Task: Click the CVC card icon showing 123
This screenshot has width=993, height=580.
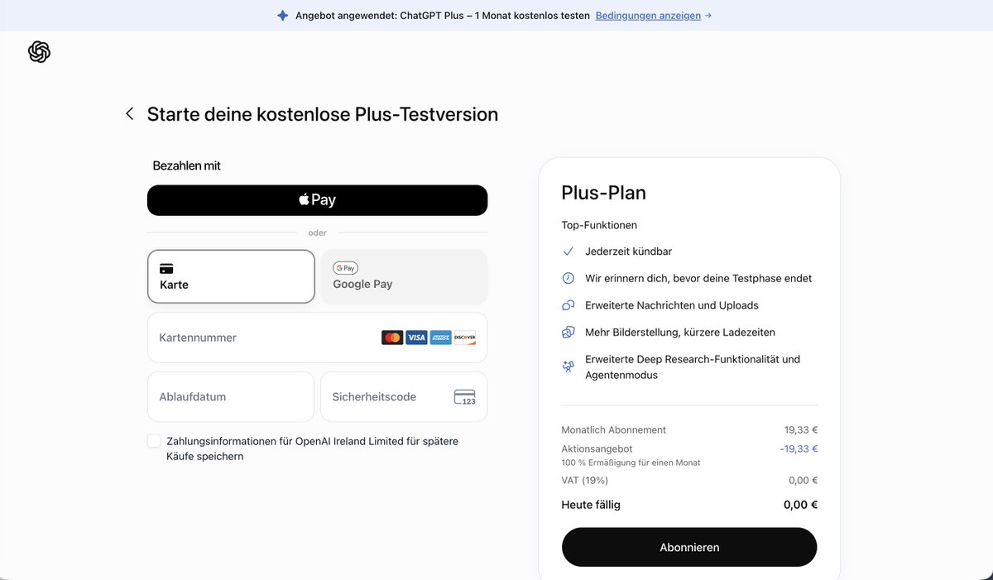Action: [x=465, y=397]
